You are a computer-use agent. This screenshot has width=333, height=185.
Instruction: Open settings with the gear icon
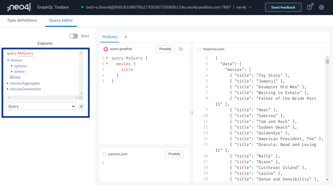[321, 7]
